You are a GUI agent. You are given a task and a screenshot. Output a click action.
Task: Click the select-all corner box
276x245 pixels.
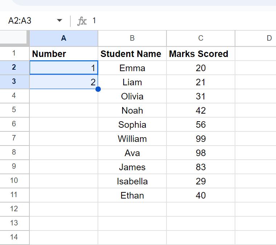pyautogui.click(x=14, y=38)
